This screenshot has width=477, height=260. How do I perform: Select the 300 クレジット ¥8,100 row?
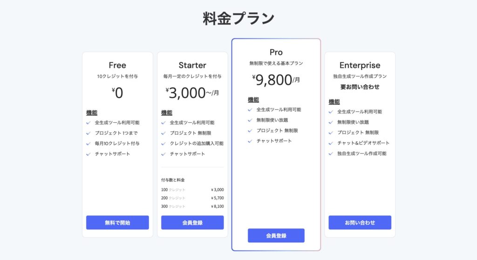(x=192, y=207)
